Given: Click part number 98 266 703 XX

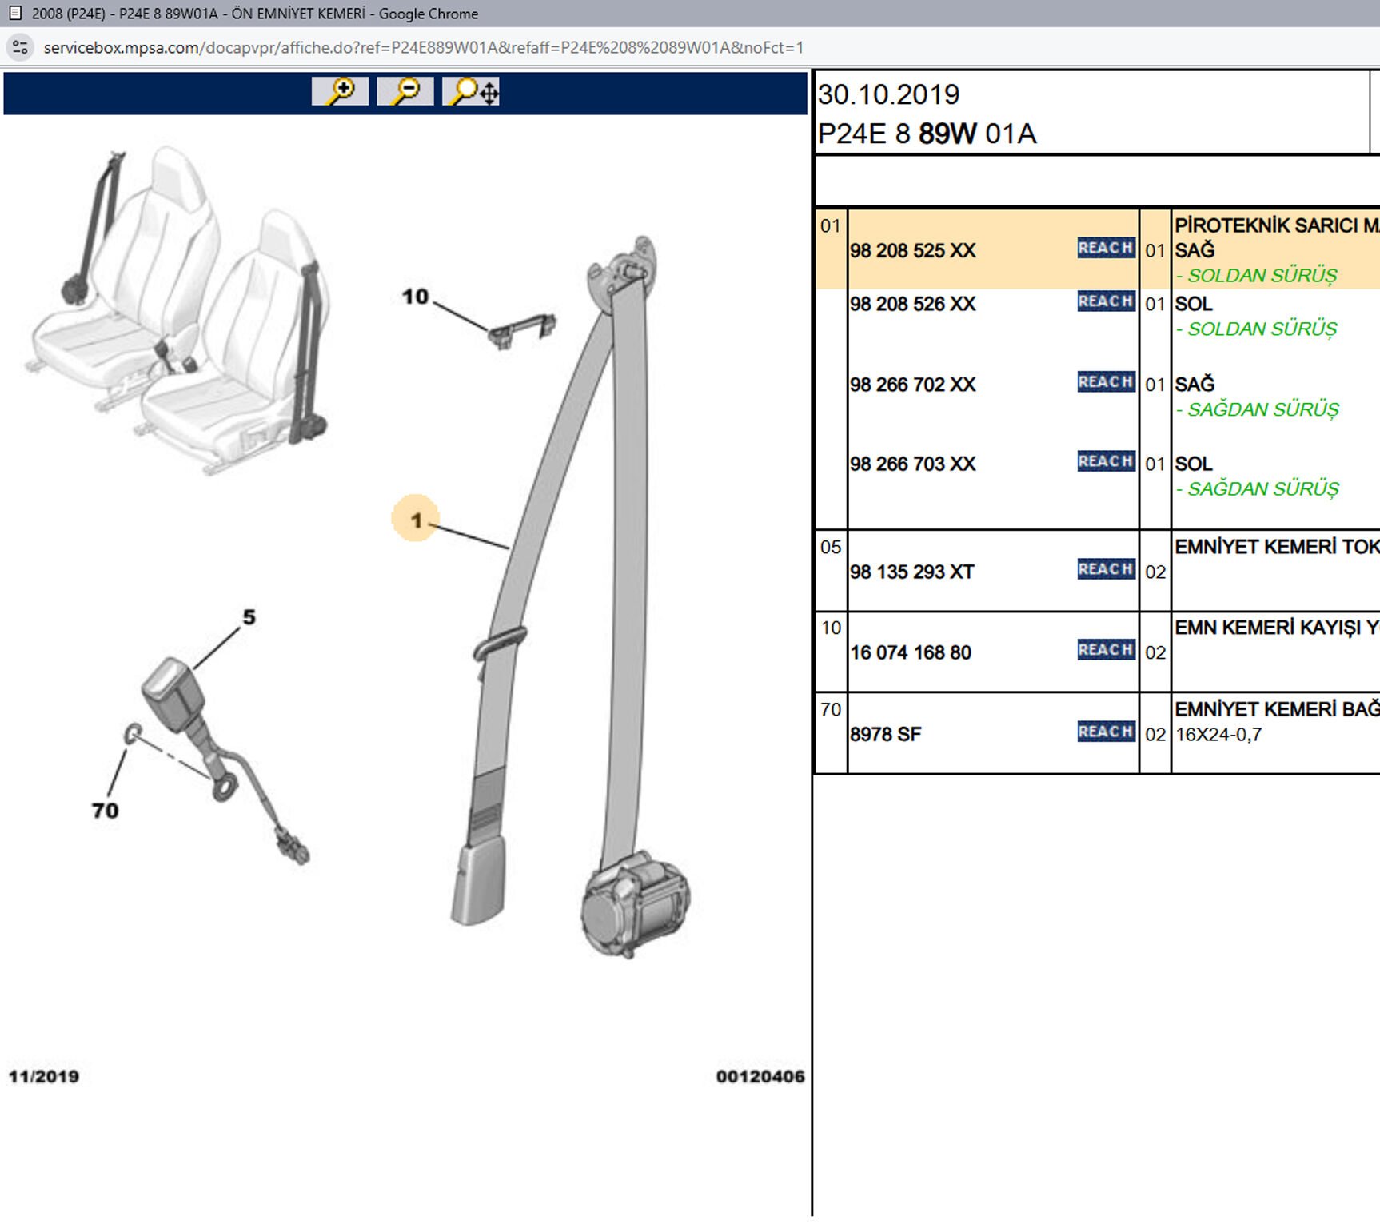Looking at the screenshot, I should pyautogui.click(x=912, y=464).
